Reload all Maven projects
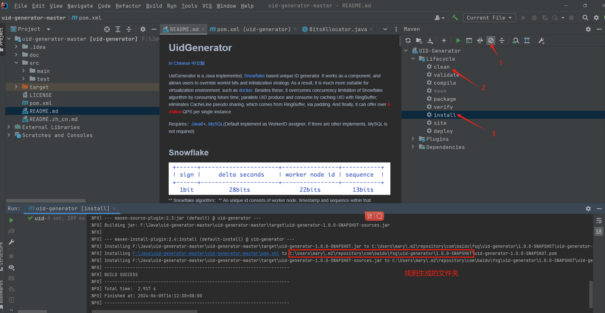This screenshot has width=605, height=313. (x=408, y=40)
